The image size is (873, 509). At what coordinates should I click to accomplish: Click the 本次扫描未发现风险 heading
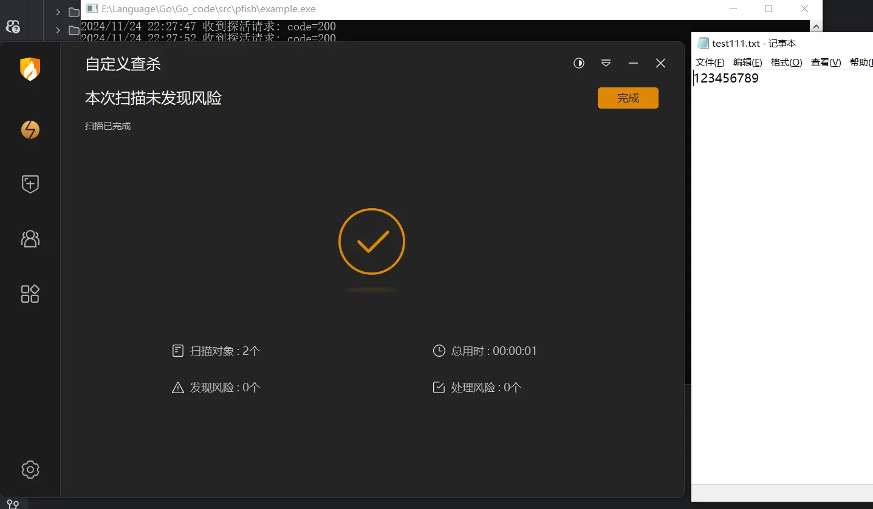click(153, 98)
